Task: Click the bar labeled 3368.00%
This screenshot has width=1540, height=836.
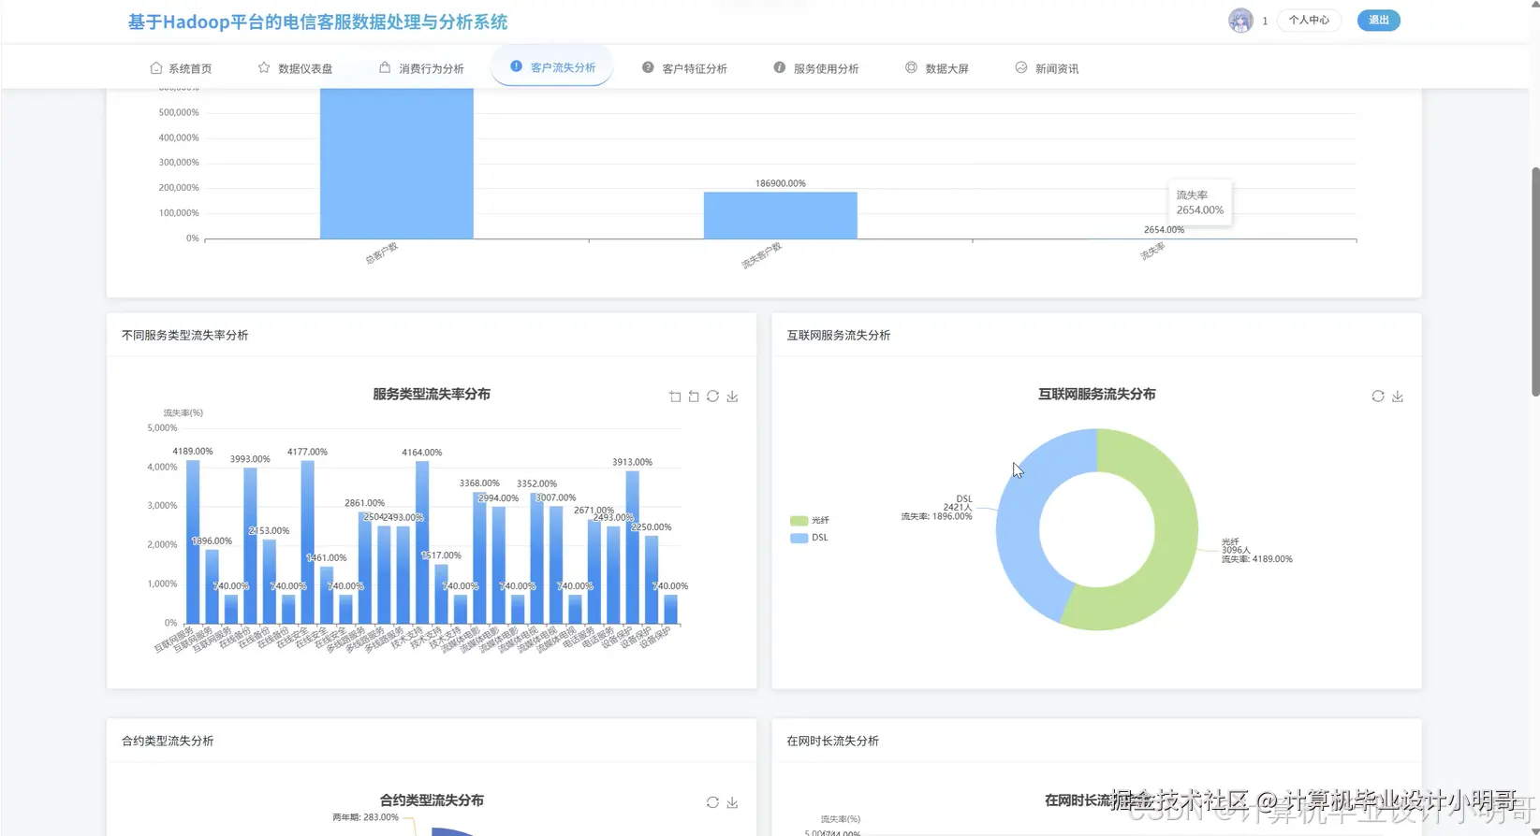Action: click(479, 558)
